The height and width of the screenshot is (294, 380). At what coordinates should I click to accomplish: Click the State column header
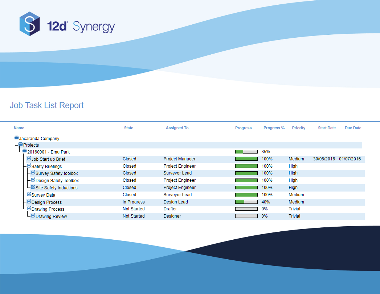pos(128,128)
